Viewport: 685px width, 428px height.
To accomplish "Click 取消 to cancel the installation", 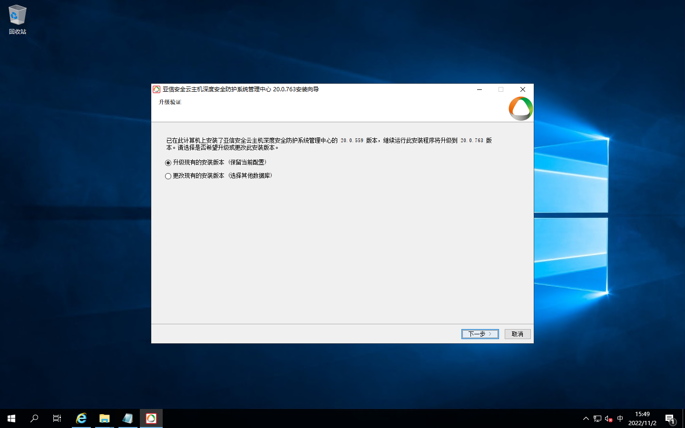I will pyautogui.click(x=517, y=334).
